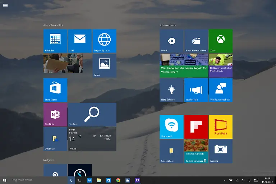Open news tile about neue Regeln für Verbraucher
Viewport: 276px width, 184px height.
click(x=184, y=65)
